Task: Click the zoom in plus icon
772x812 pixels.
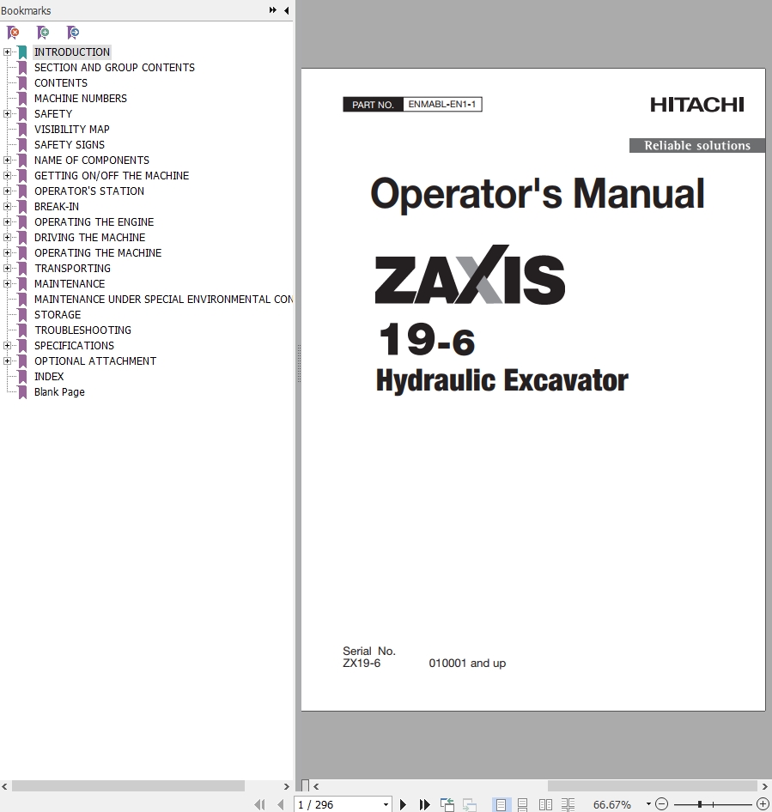Action: tap(763, 804)
